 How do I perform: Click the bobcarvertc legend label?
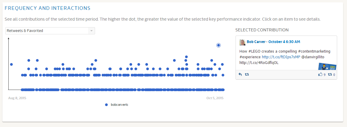(120, 105)
